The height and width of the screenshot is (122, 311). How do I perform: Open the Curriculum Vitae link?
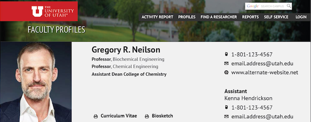(119, 116)
